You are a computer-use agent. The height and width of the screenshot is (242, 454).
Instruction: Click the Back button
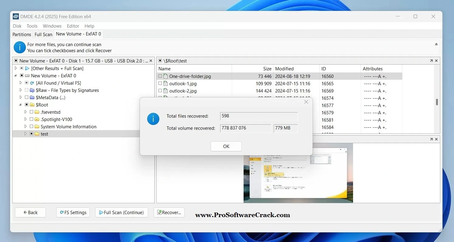pos(30,213)
